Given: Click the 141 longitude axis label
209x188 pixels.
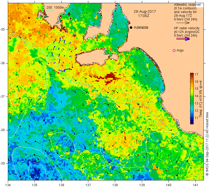Looking at the screenshot, I should (195, 185).
